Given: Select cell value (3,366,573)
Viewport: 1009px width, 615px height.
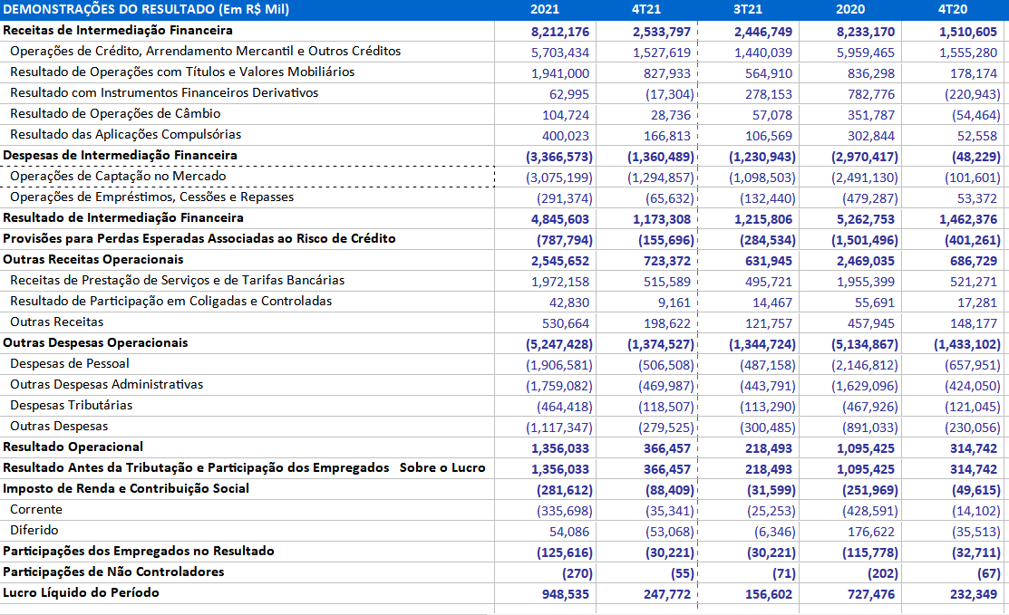Looking at the screenshot, I should (x=559, y=157).
